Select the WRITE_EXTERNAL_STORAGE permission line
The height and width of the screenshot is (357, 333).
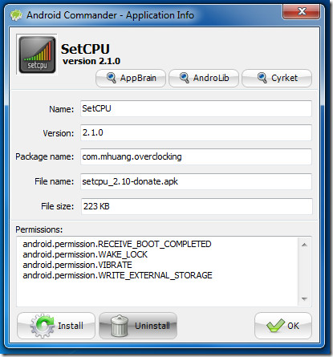(x=117, y=275)
